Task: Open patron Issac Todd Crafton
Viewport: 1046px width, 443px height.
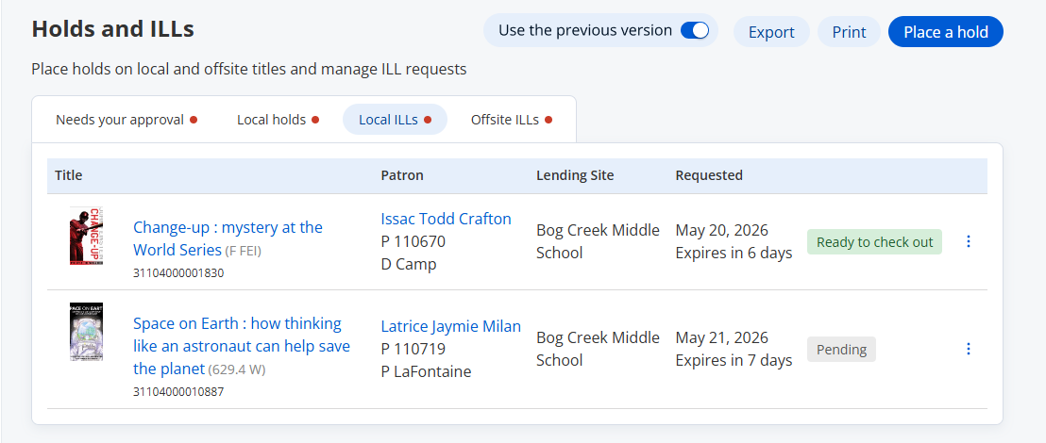Action: [x=446, y=219]
